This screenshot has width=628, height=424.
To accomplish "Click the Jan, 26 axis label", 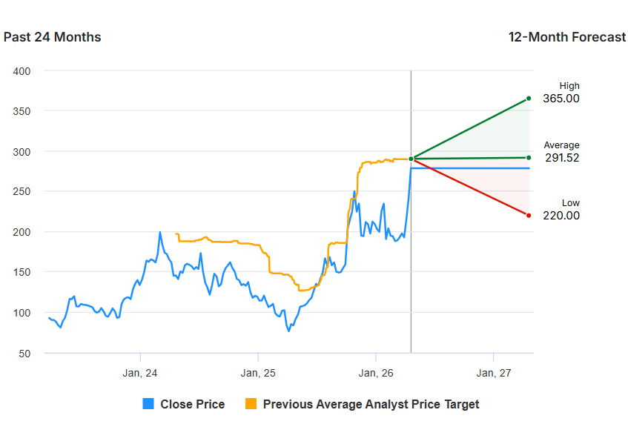I will pyautogui.click(x=376, y=373).
